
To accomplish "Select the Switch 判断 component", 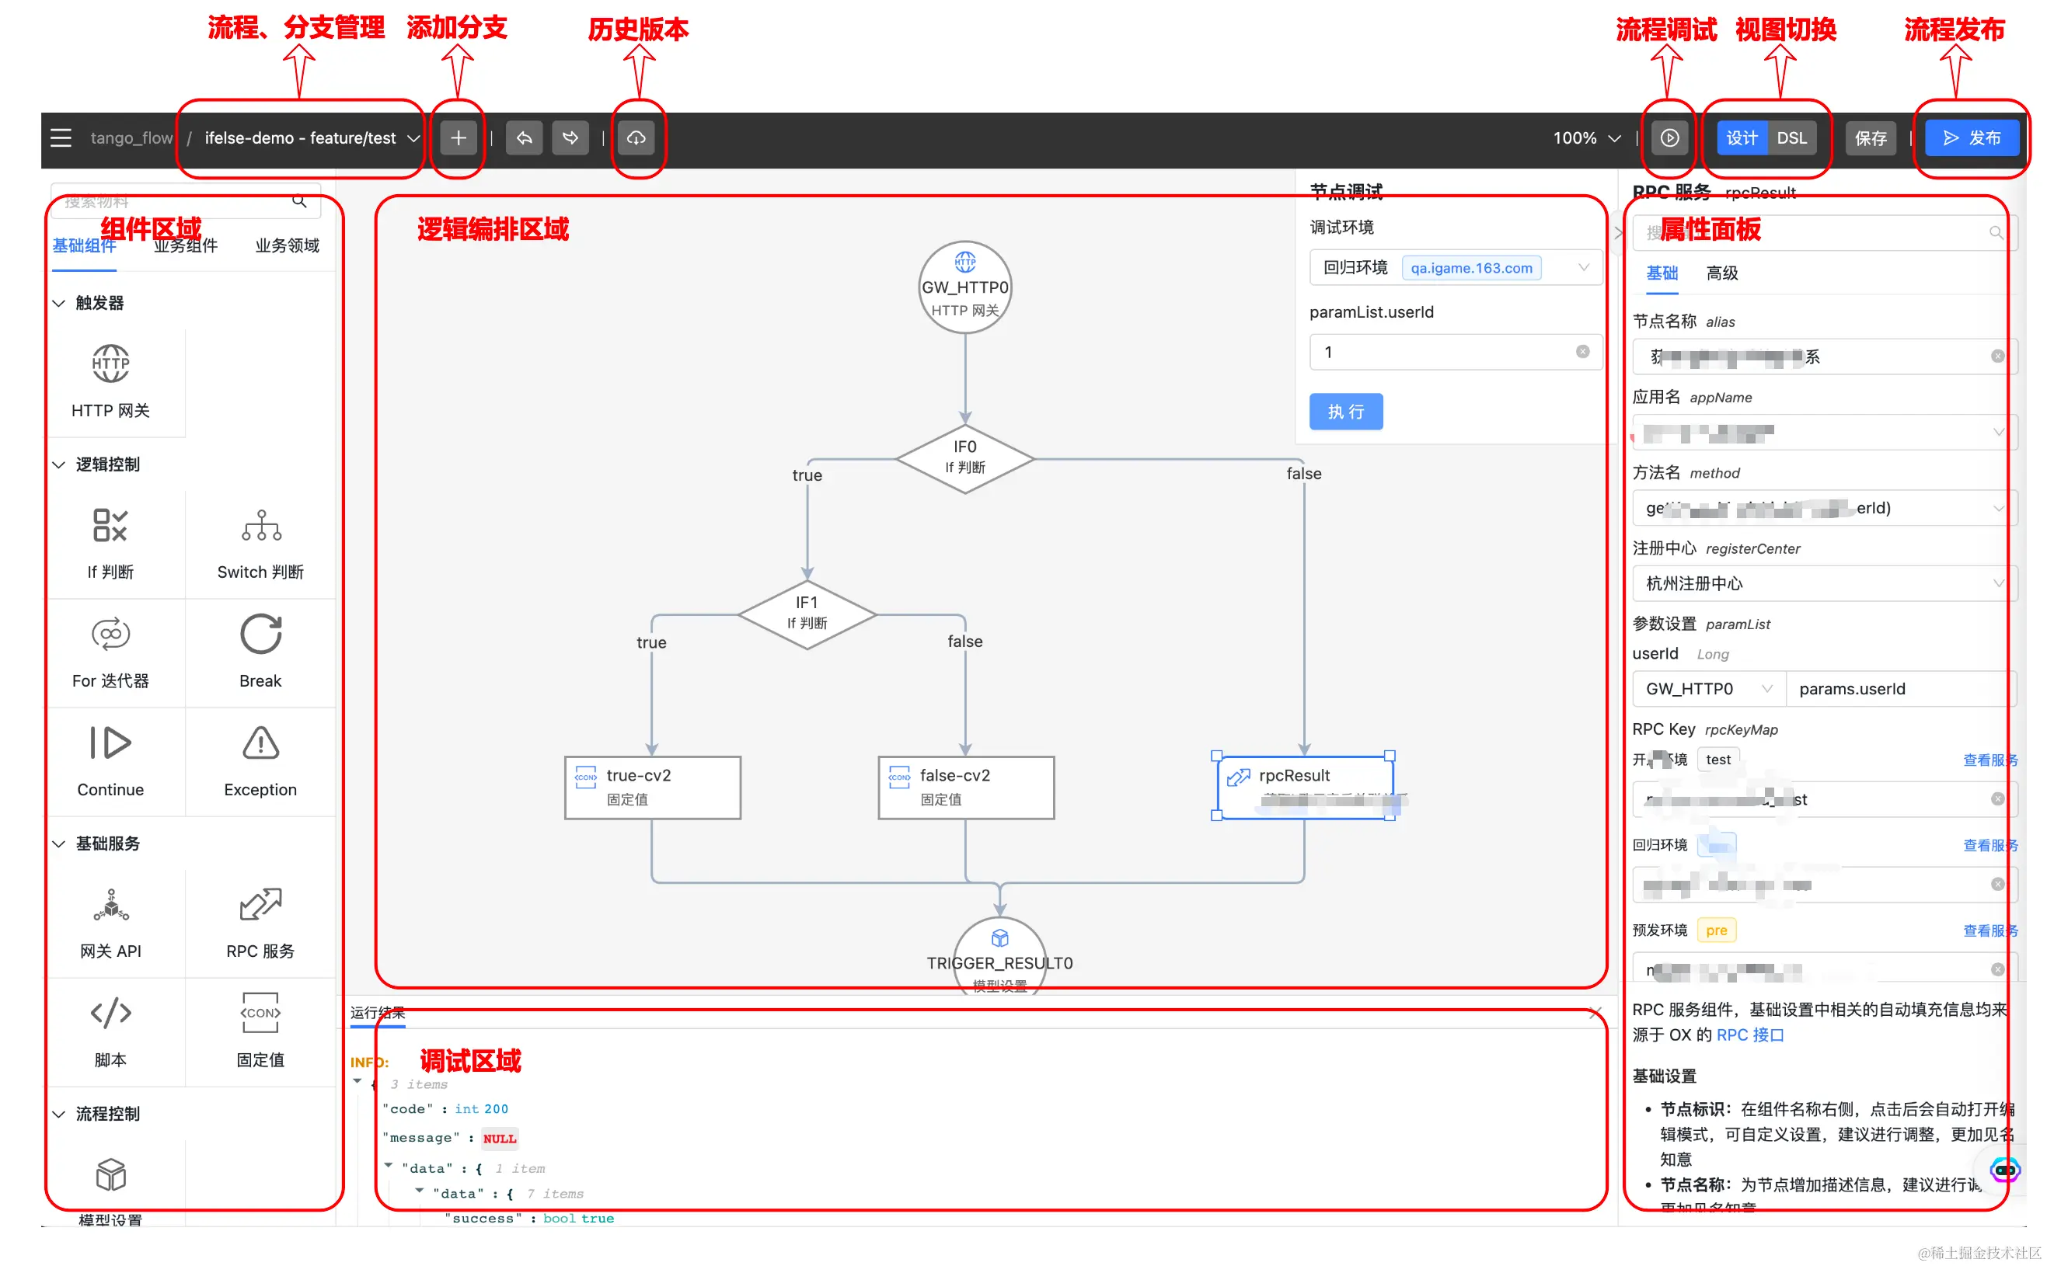I will [x=260, y=544].
